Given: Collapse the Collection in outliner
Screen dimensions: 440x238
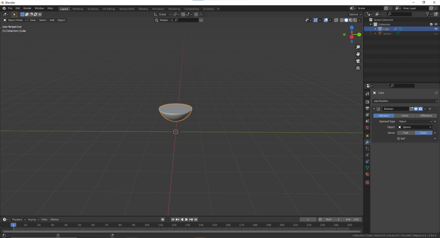Looking at the screenshot, I should point(371,24).
